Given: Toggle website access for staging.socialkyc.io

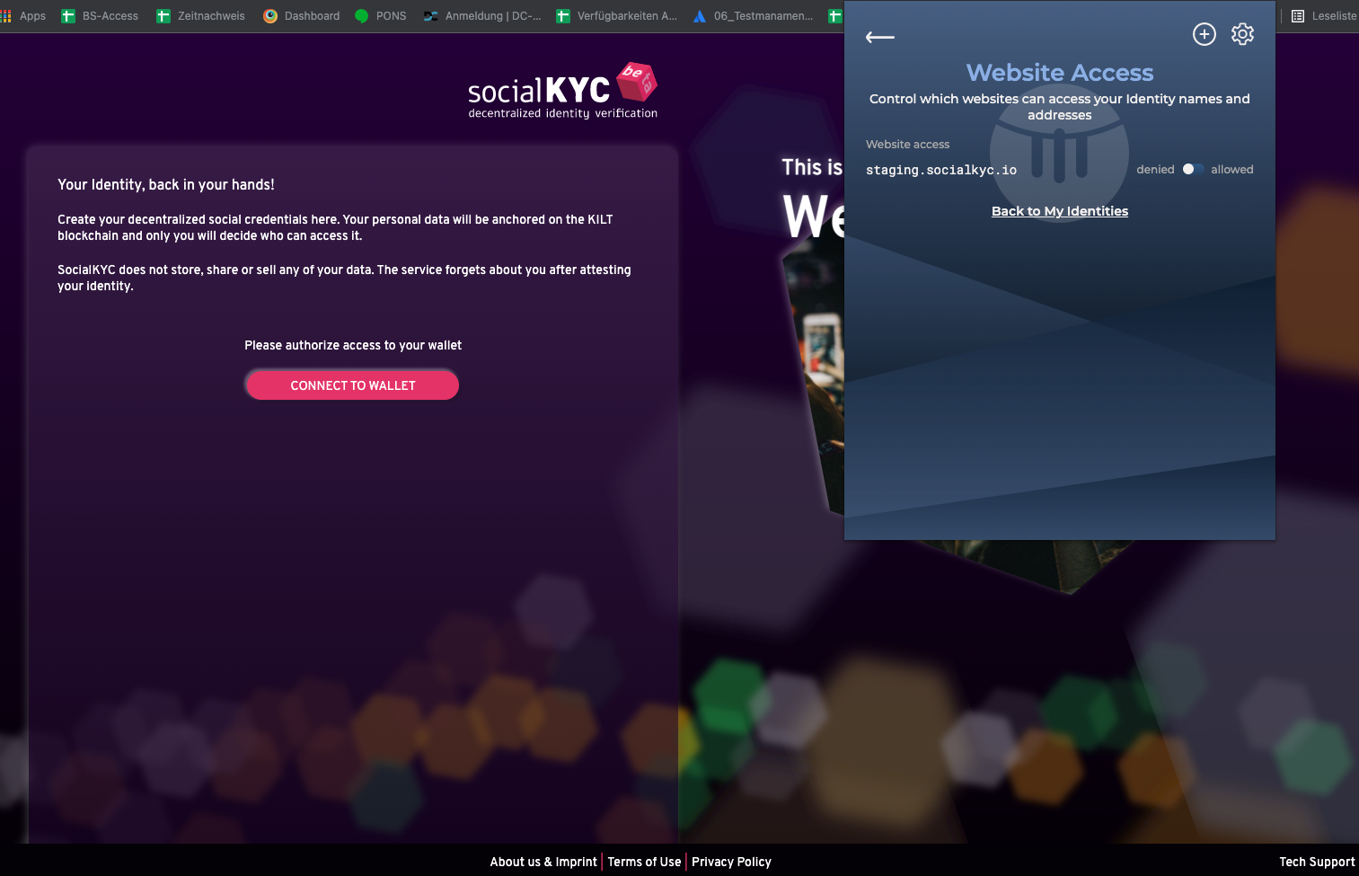Looking at the screenshot, I should coord(1193,169).
